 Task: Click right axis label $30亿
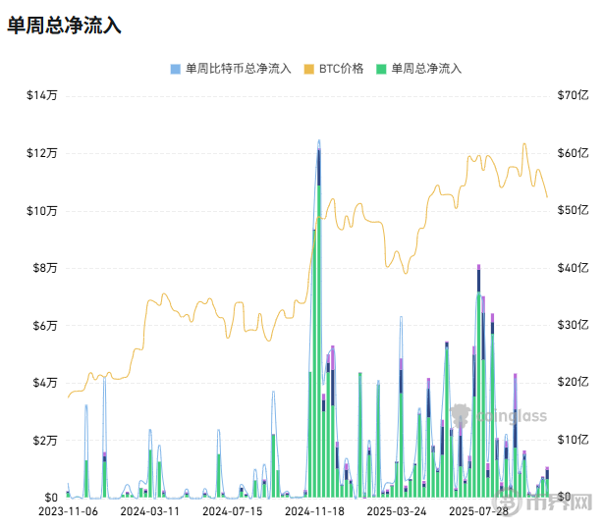point(573,325)
